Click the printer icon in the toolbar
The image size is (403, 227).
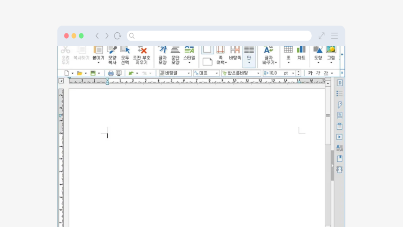(111, 73)
